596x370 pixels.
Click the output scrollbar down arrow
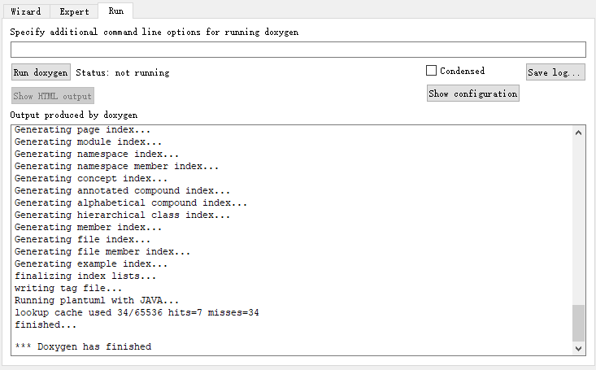[578, 348]
